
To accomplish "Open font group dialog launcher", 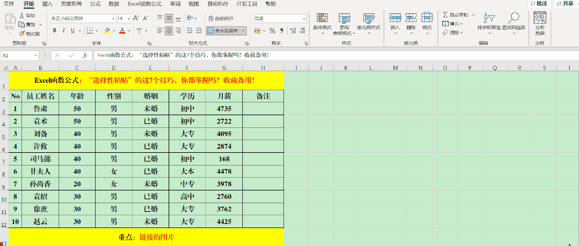I will pyautogui.click(x=149, y=43).
